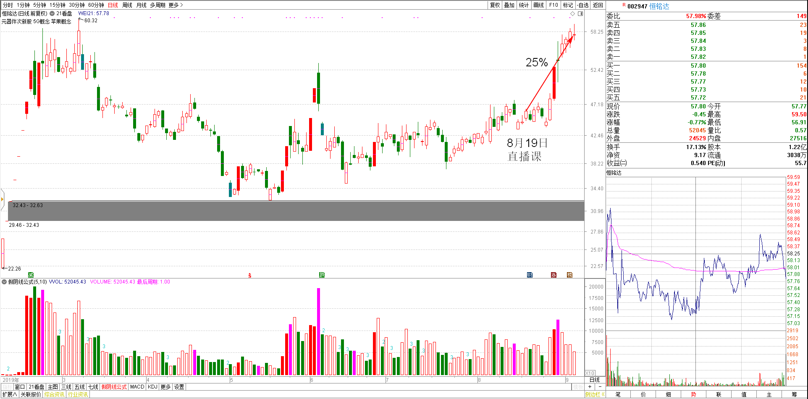Screen dimensions: 808x399
Task: Collapse the 侧边栏 sidebar toggle
Action: 595,394
